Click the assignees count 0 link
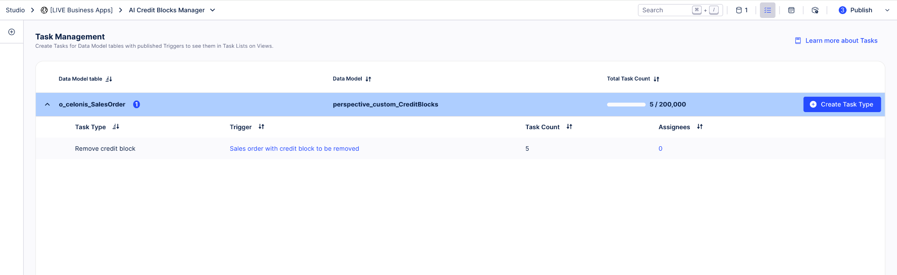This screenshot has height=275, width=897. click(660, 148)
